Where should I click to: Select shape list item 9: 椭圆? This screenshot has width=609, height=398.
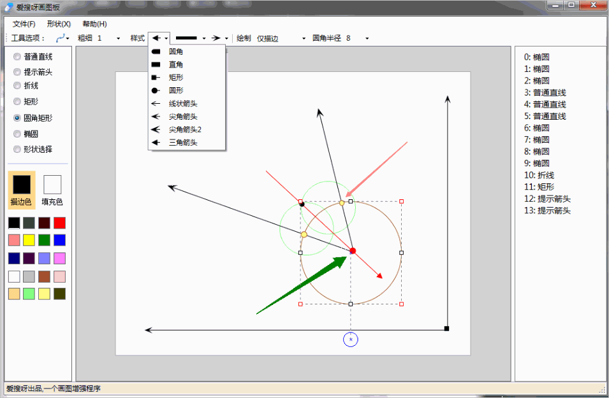(x=537, y=163)
